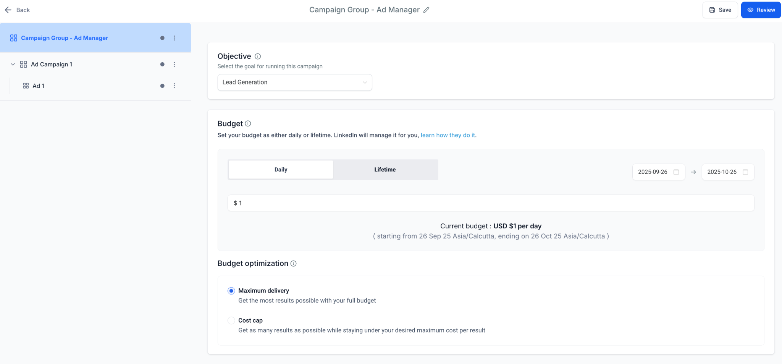Click the Budget info icon
This screenshot has width=782, height=364.
pyautogui.click(x=248, y=124)
